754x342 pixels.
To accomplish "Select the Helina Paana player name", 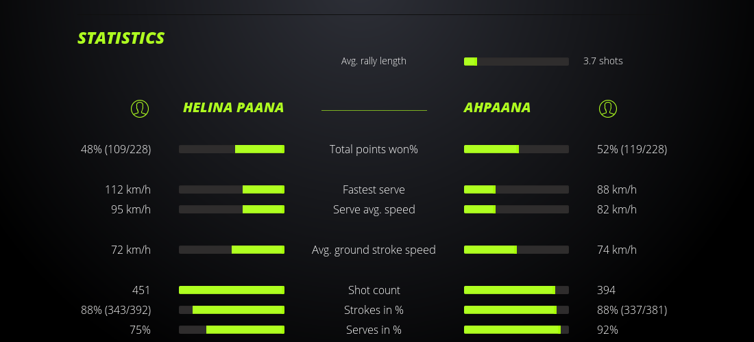I will pos(233,108).
